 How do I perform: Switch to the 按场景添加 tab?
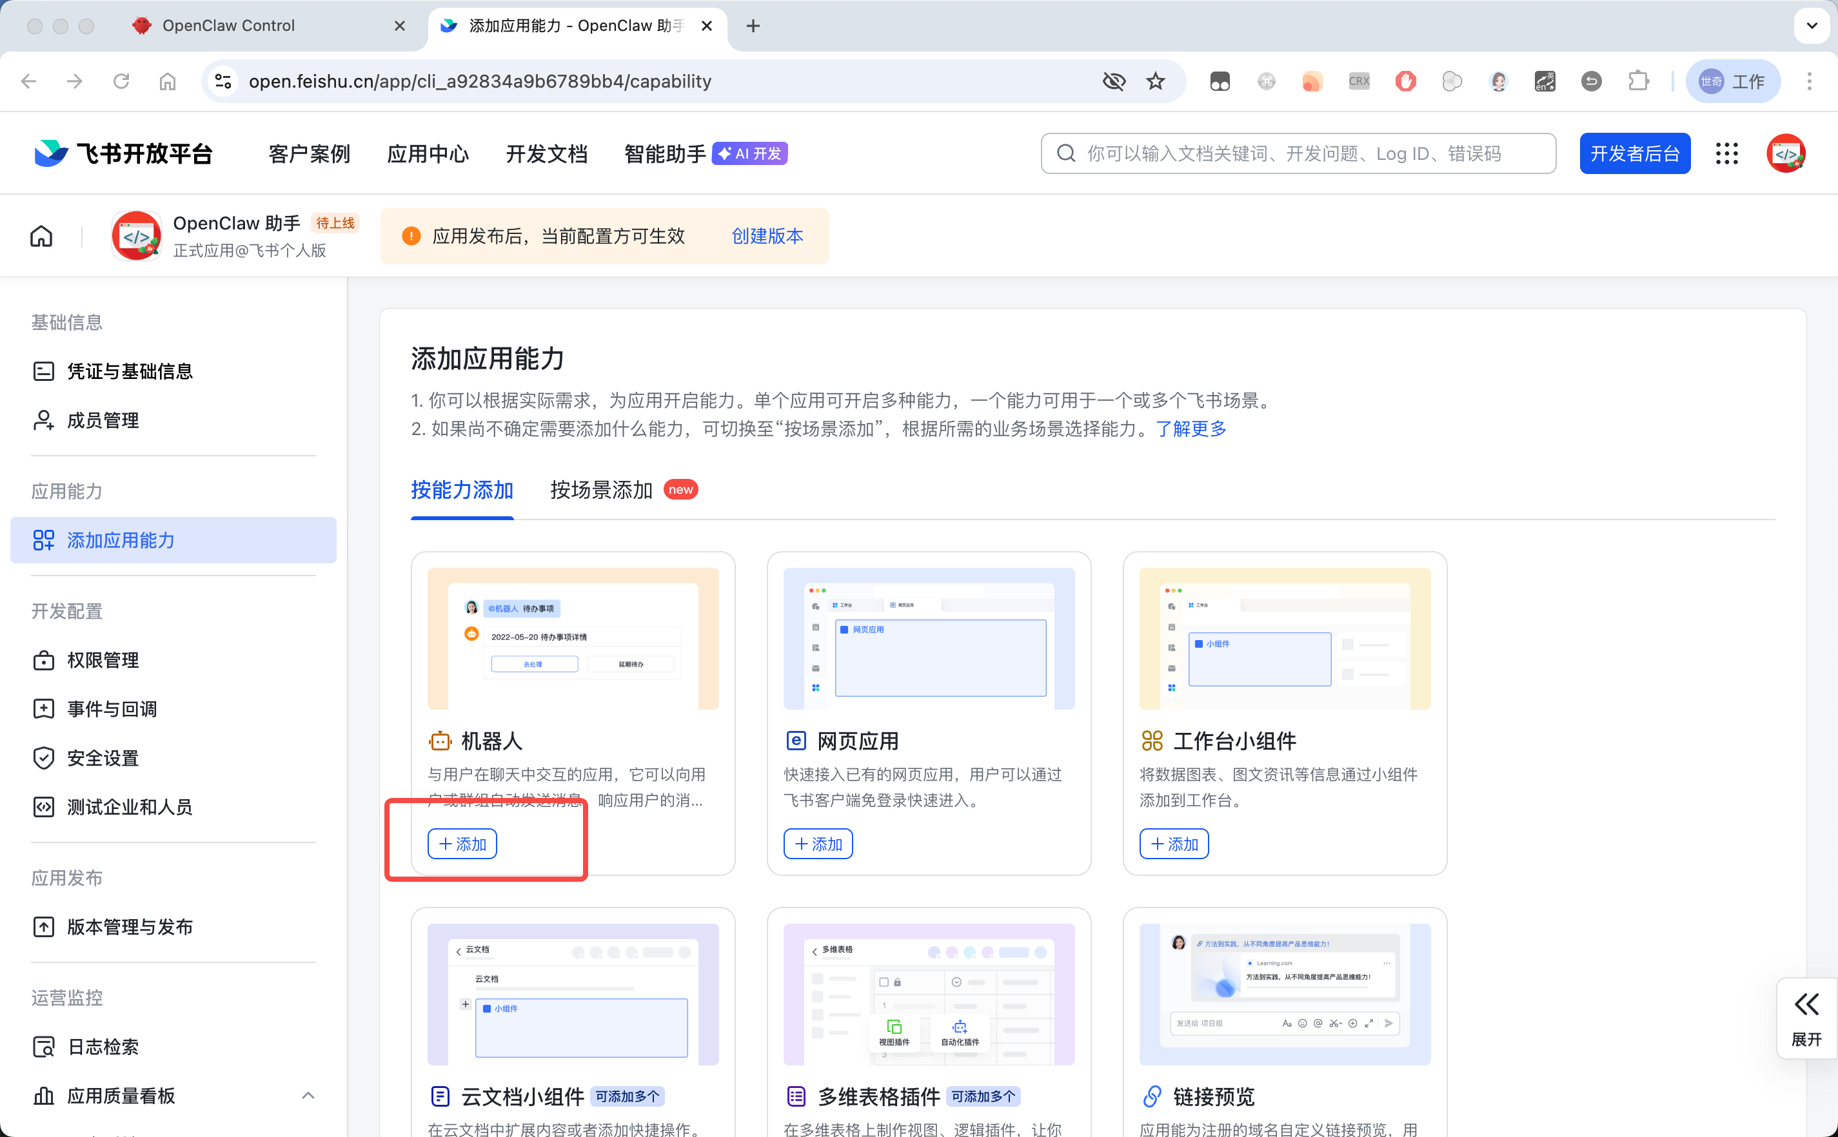[x=600, y=490]
